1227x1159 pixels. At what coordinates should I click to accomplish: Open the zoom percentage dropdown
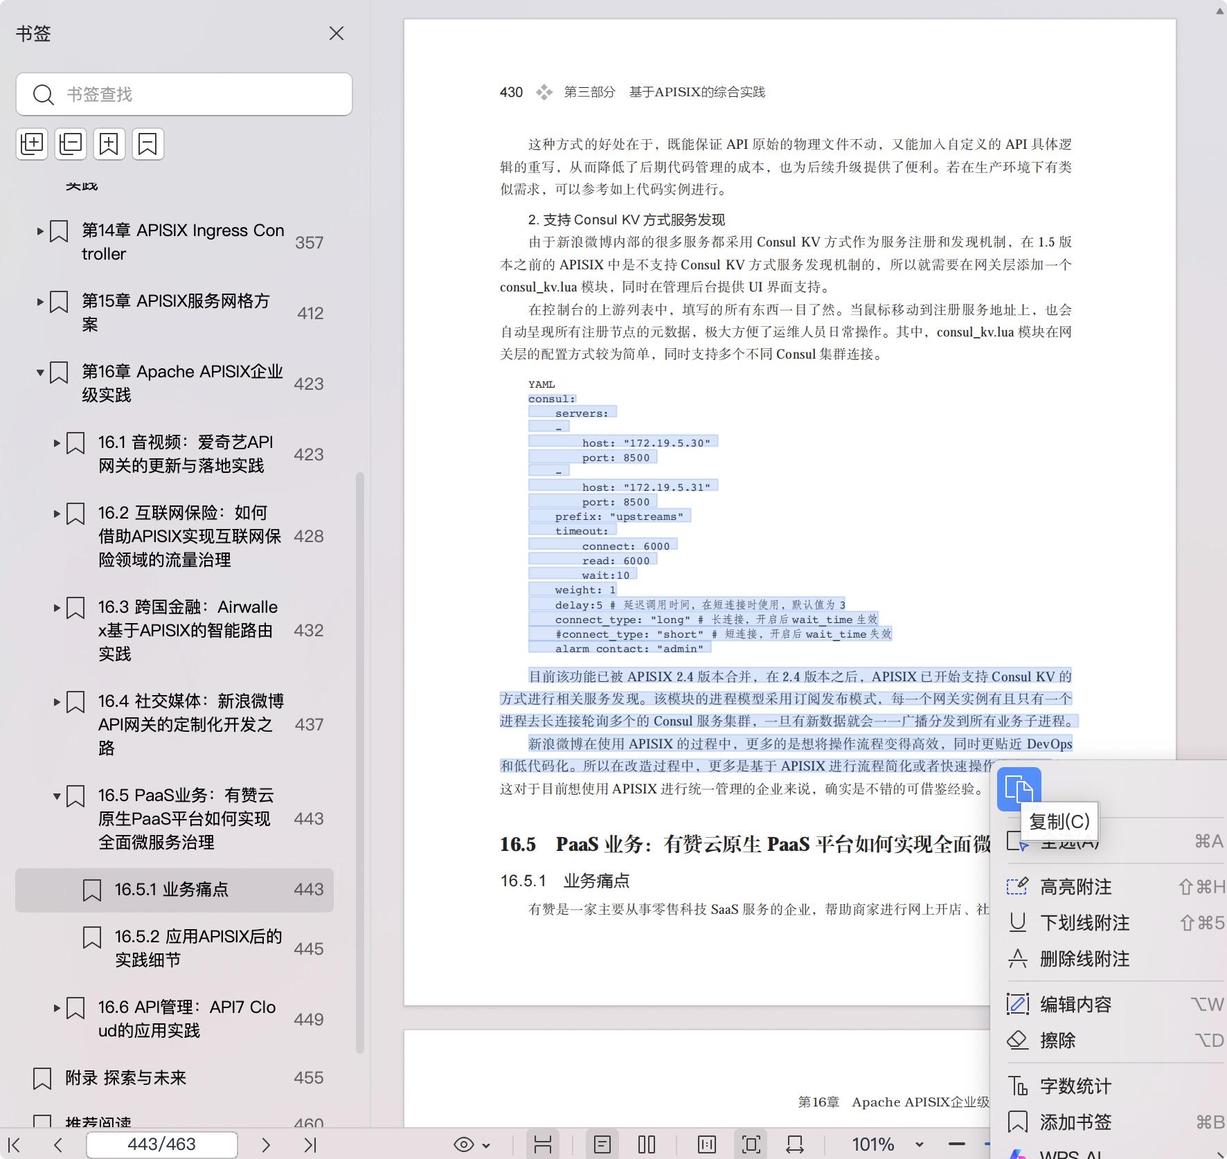pyautogui.click(x=918, y=1144)
